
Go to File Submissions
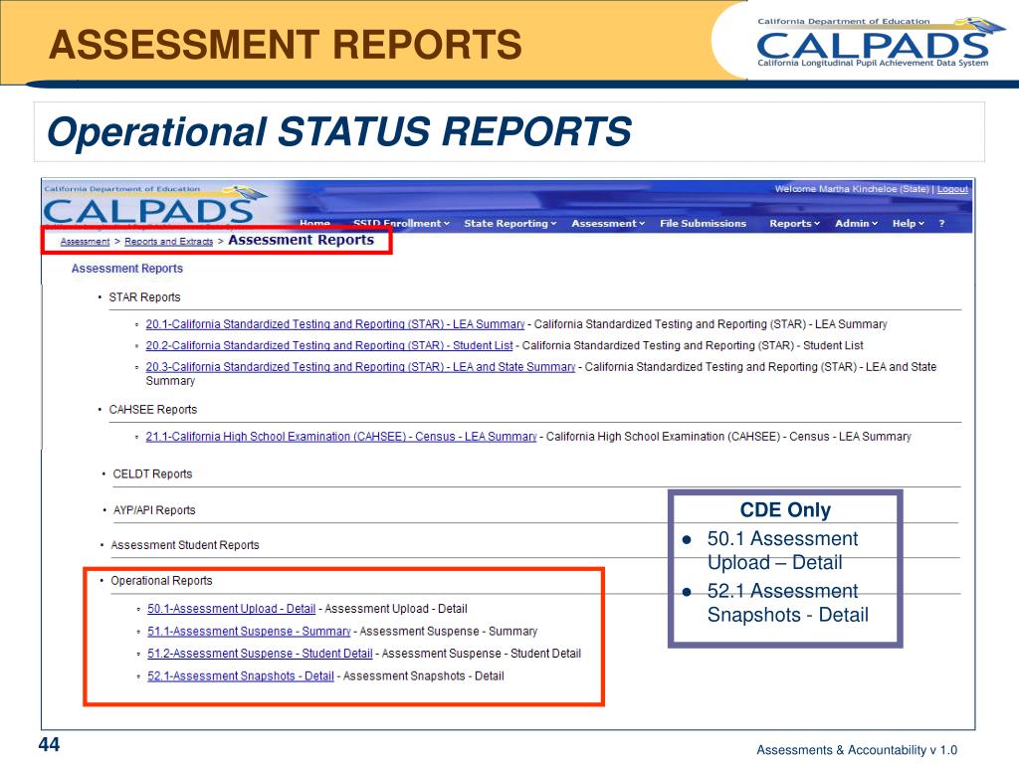703,223
